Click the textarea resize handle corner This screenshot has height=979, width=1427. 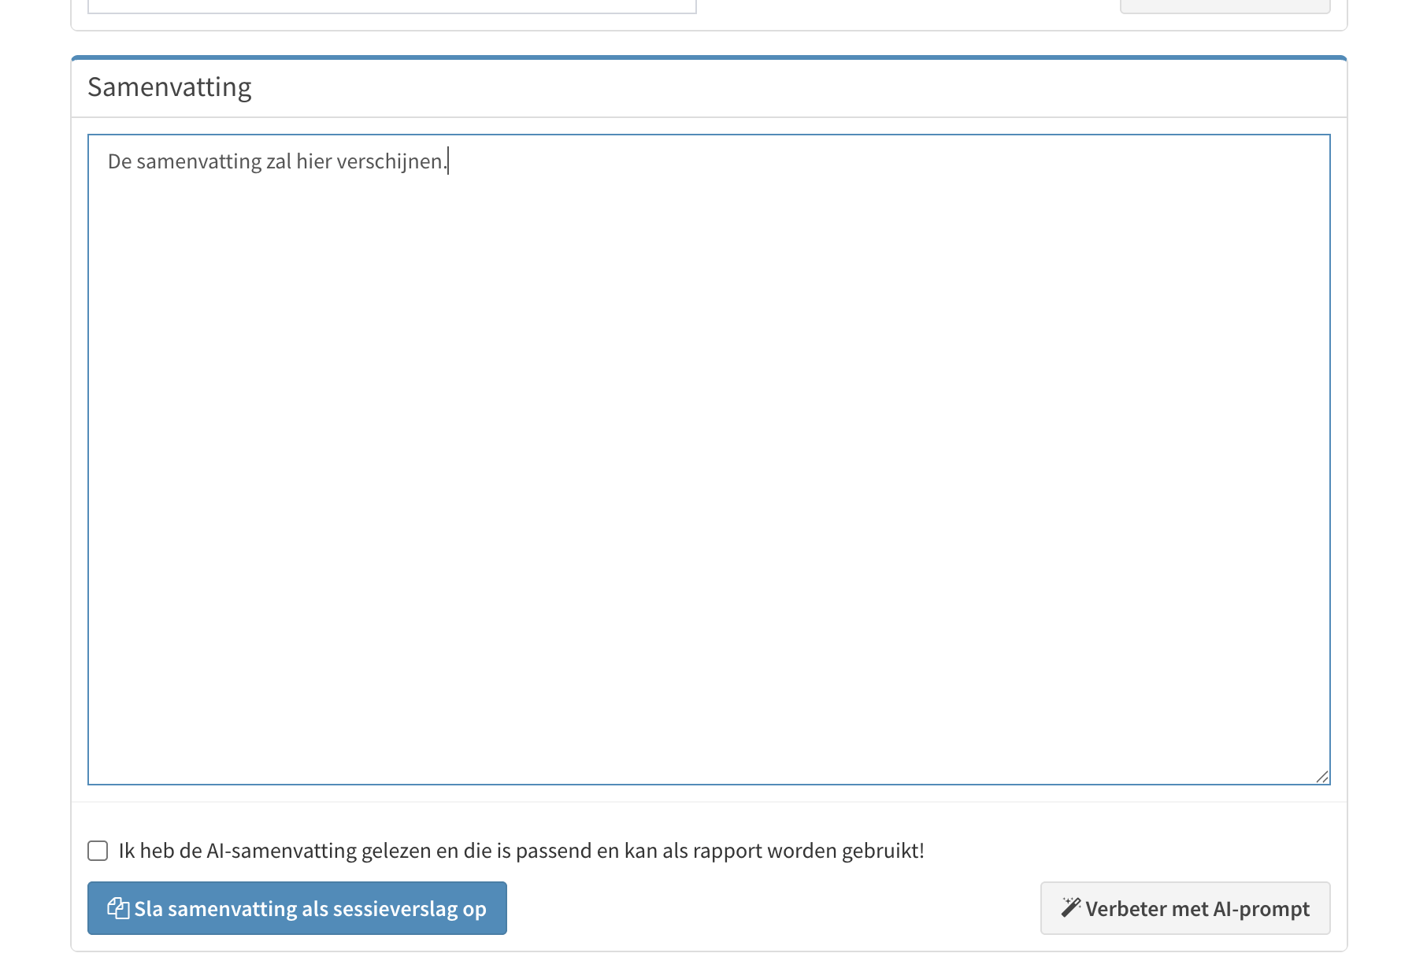coord(1322,777)
